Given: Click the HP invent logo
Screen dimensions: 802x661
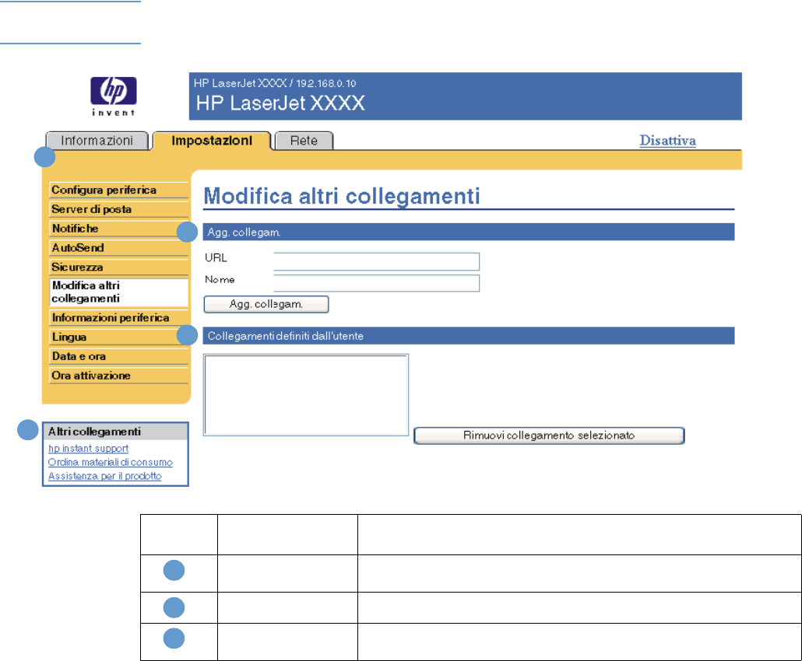Looking at the screenshot, I should [114, 96].
